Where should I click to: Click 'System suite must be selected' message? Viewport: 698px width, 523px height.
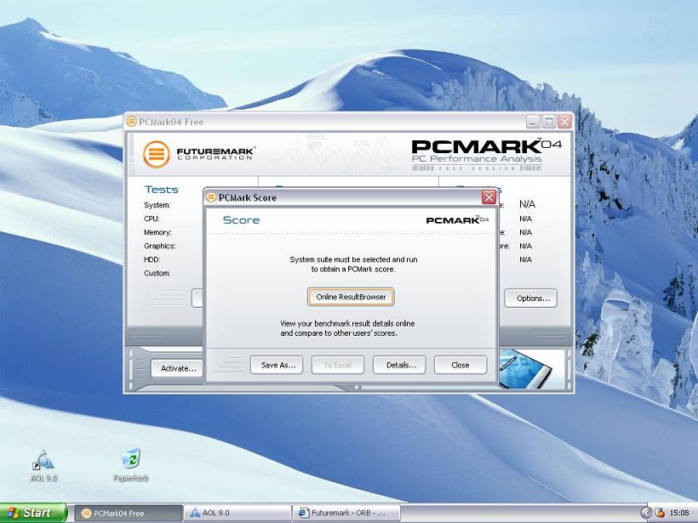click(353, 264)
